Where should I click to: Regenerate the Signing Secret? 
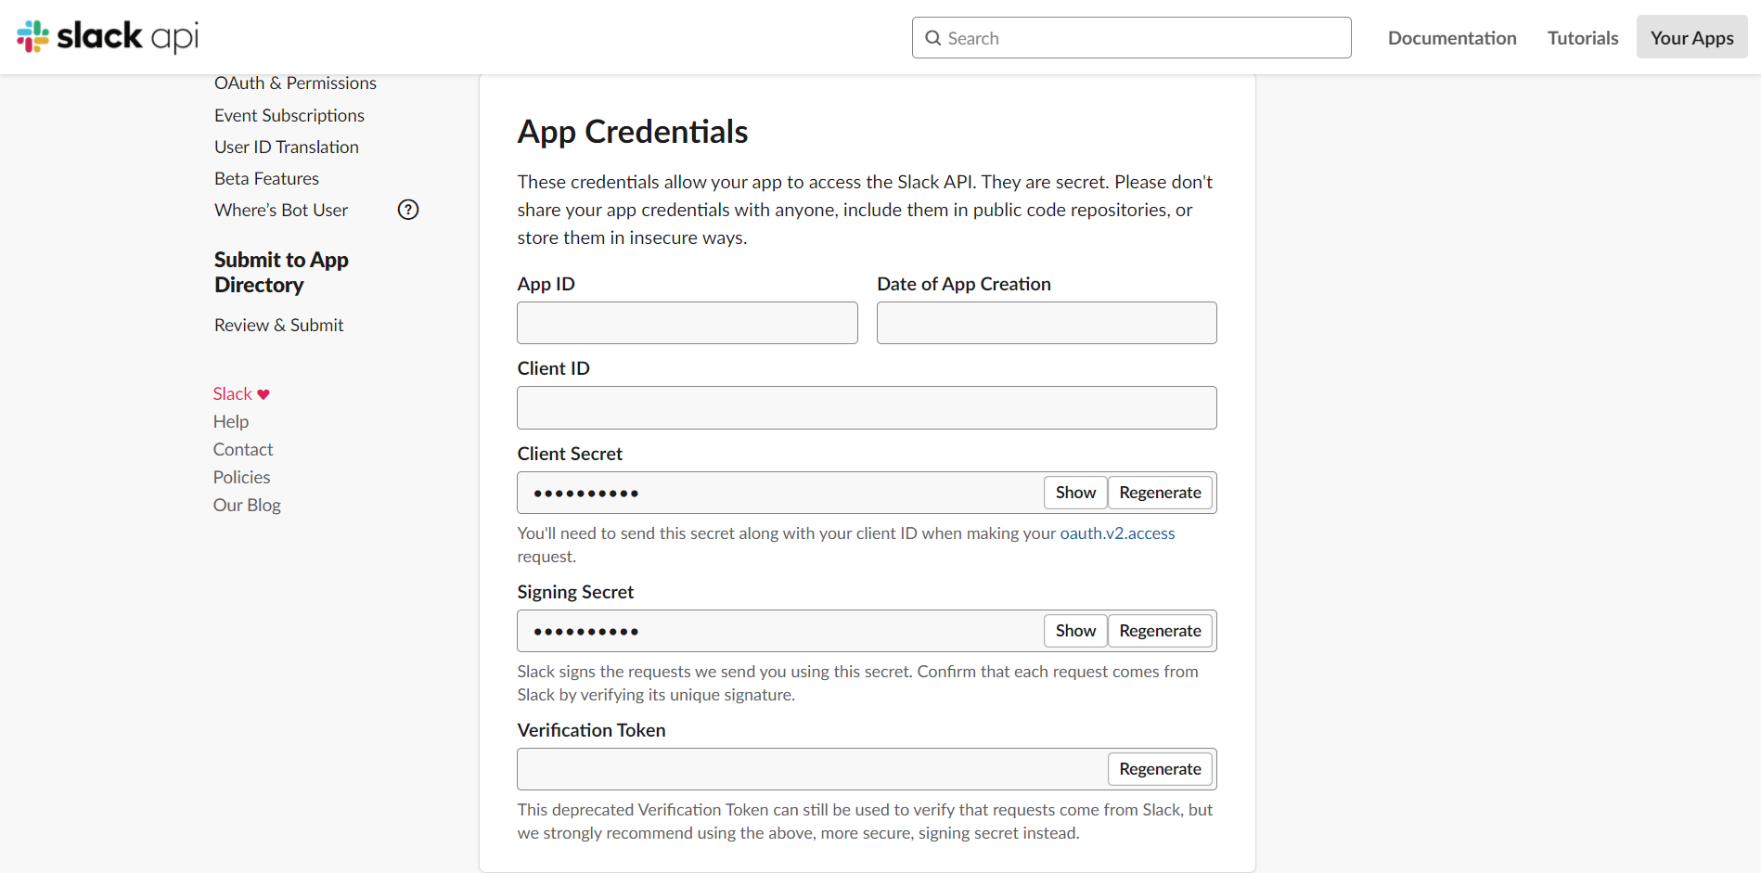click(1160, 631)
